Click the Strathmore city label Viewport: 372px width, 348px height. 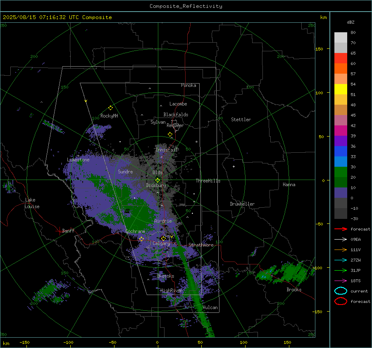(x=201, y=245)
